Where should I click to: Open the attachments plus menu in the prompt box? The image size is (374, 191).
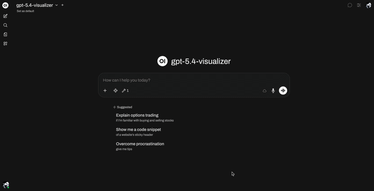pyautogui.click(x=105, y=91)
